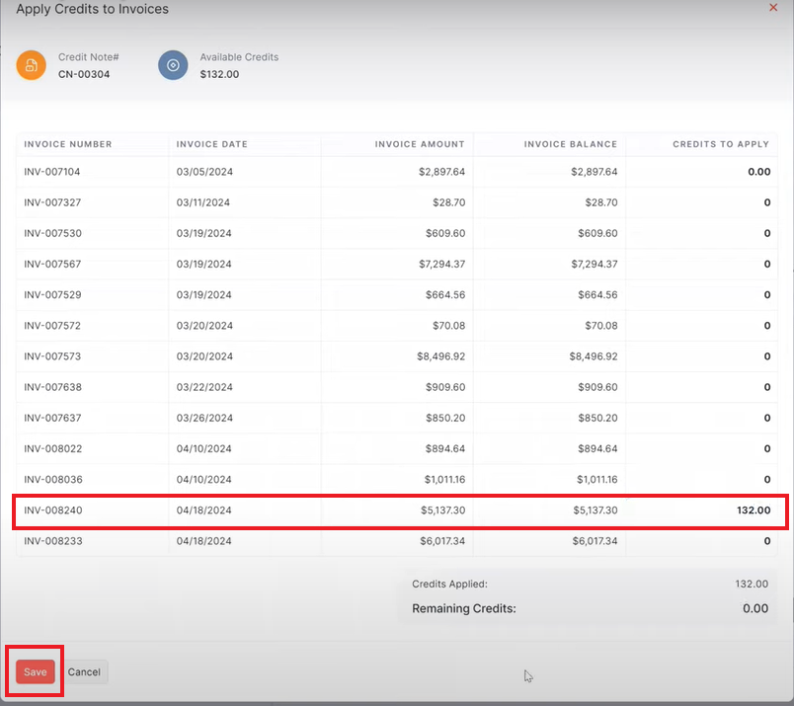Click the $70.08 invoice balance
This screenshot has height=706, width=794.
click(601, 326)
